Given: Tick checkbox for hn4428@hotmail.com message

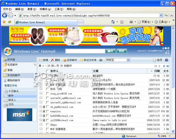Looking at the screenshot, I should tap(47, 116).
